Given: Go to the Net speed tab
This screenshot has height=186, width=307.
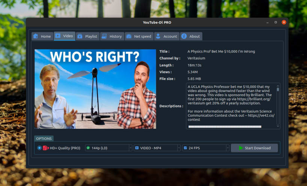Looking at the screenshot, I should pyautogui.click(x=139, y=36).
